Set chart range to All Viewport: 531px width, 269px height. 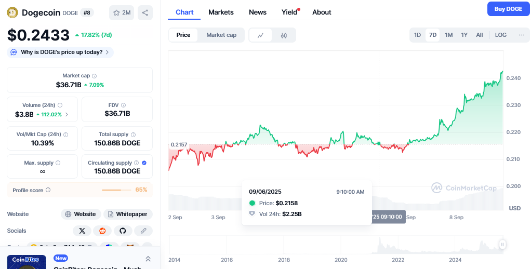click(479, 35)
